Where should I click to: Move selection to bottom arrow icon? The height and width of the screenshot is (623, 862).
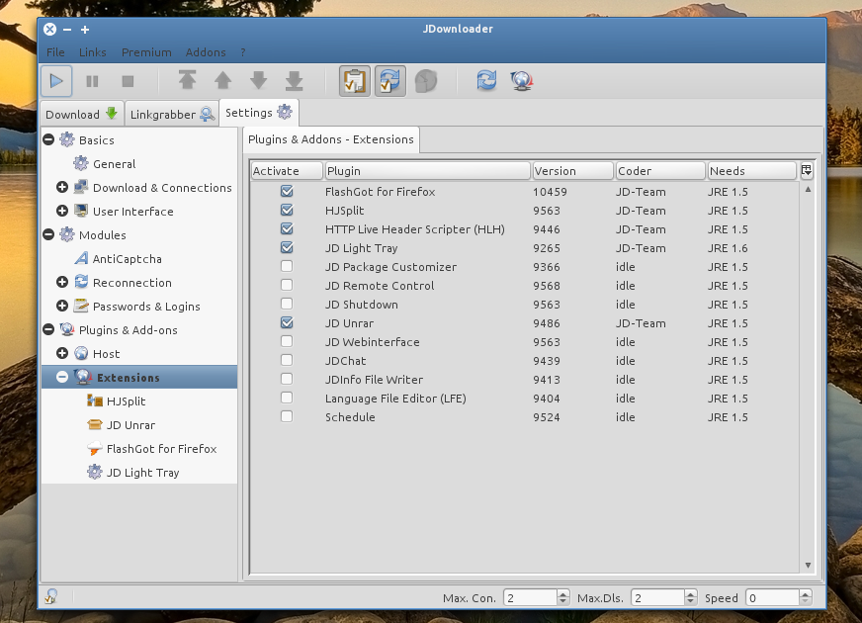click(x=295, y=80)
